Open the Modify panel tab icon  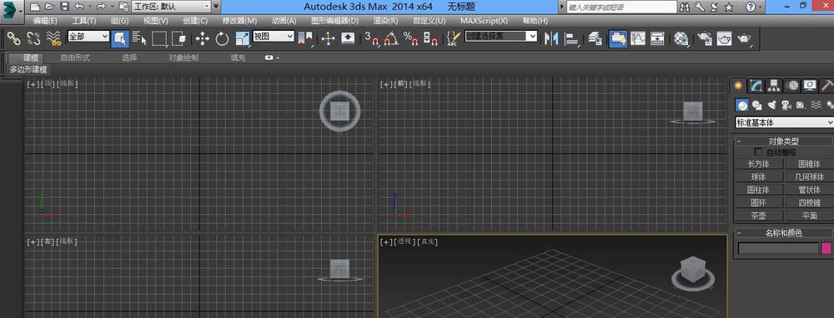[x=756, y=86]
